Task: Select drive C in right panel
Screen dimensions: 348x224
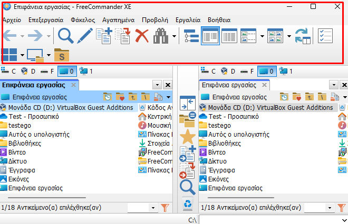Action: point(208,71)
